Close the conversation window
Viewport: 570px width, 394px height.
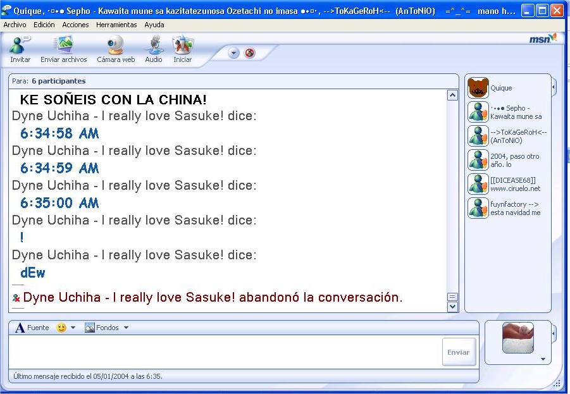tap(557, 11)
